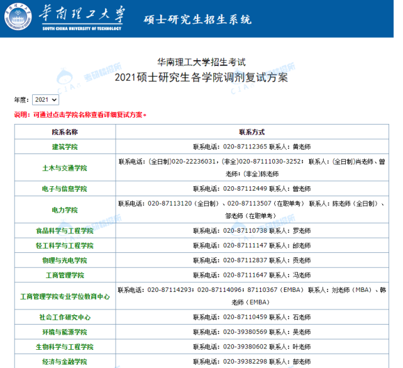
Task: Open the 社会工作研究中心 link
Action: (x=65, y=317)
